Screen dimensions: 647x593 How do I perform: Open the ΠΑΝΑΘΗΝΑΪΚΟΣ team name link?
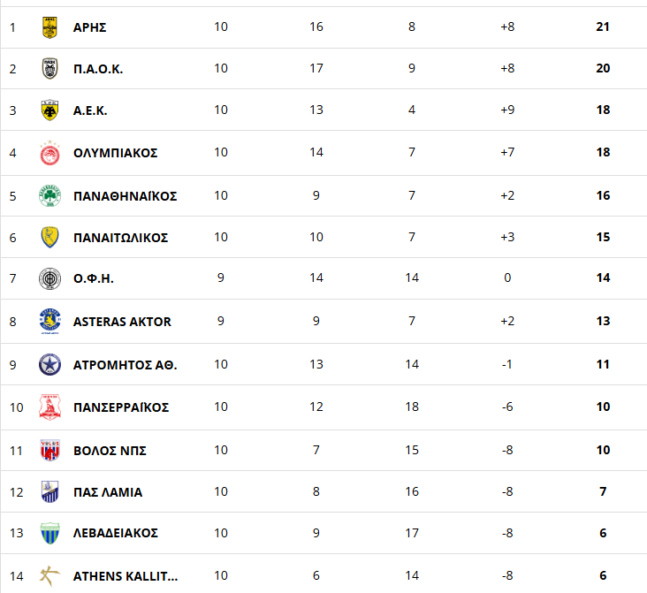click(x=125, y=195)
